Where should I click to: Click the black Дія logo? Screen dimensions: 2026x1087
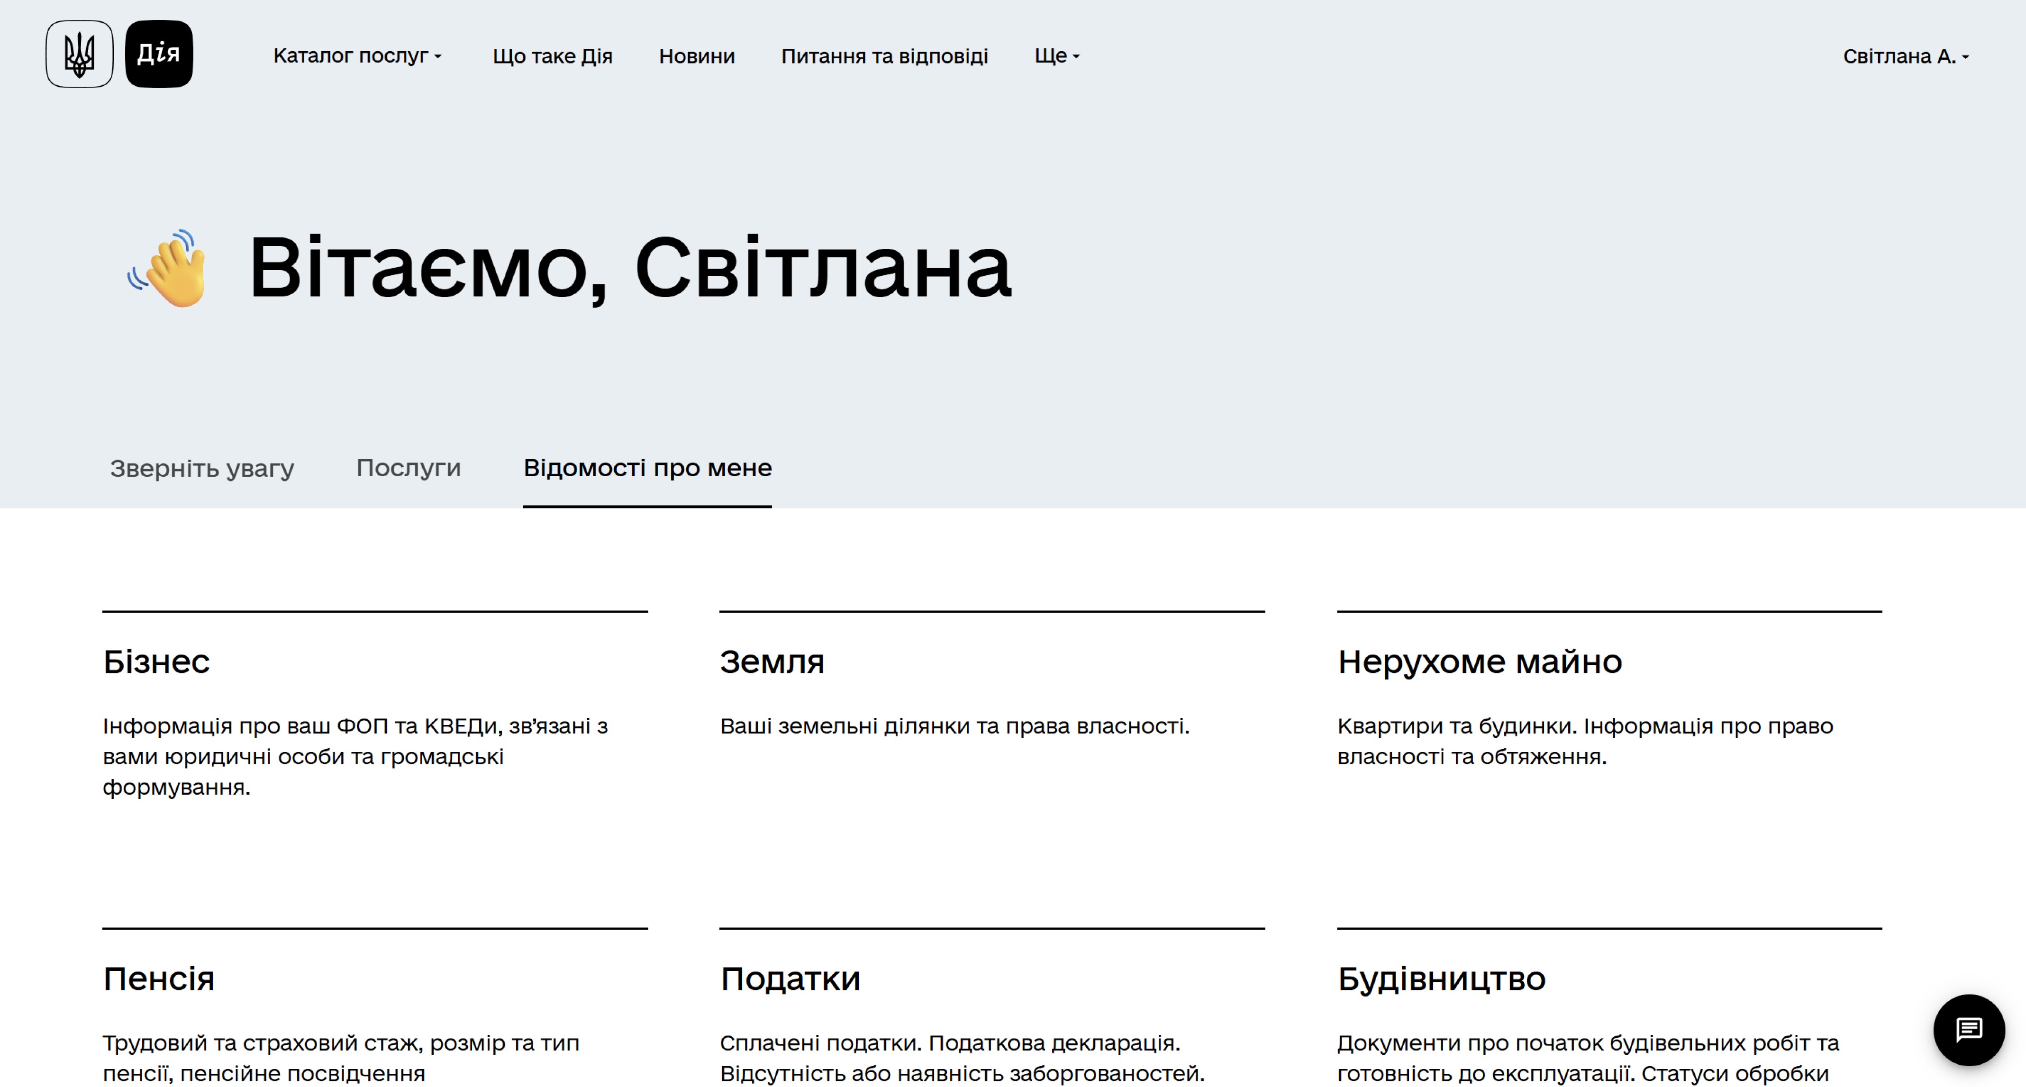[x=159, y=54]
